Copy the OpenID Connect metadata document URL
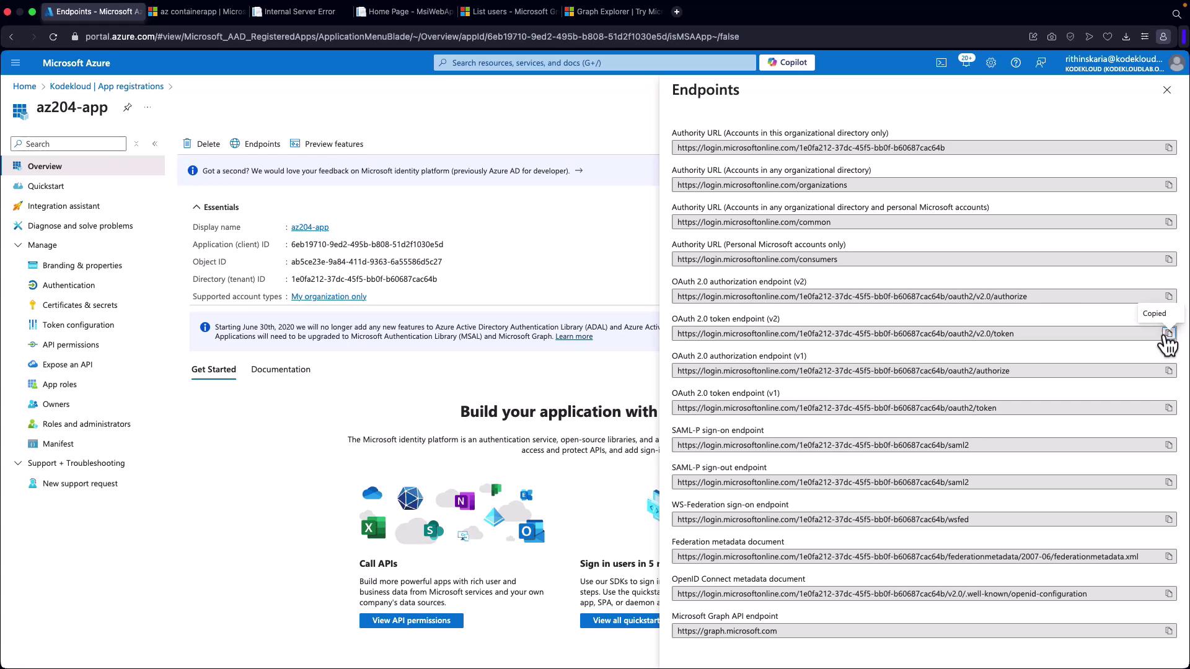This screenshot has width=1190, height=669. 1168,593
